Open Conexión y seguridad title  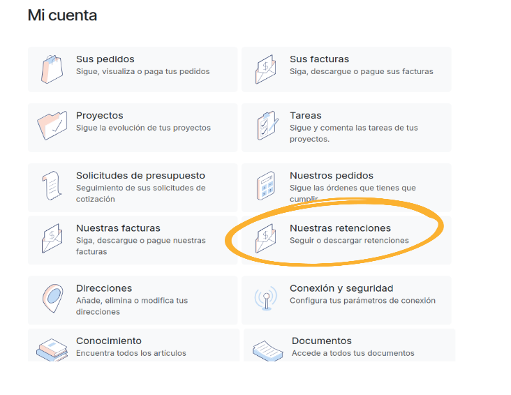tap(341, 288)
